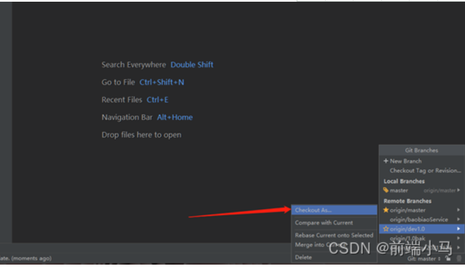
Task: Click the 'Drop files here to open' text
Action: pos(141,135)
